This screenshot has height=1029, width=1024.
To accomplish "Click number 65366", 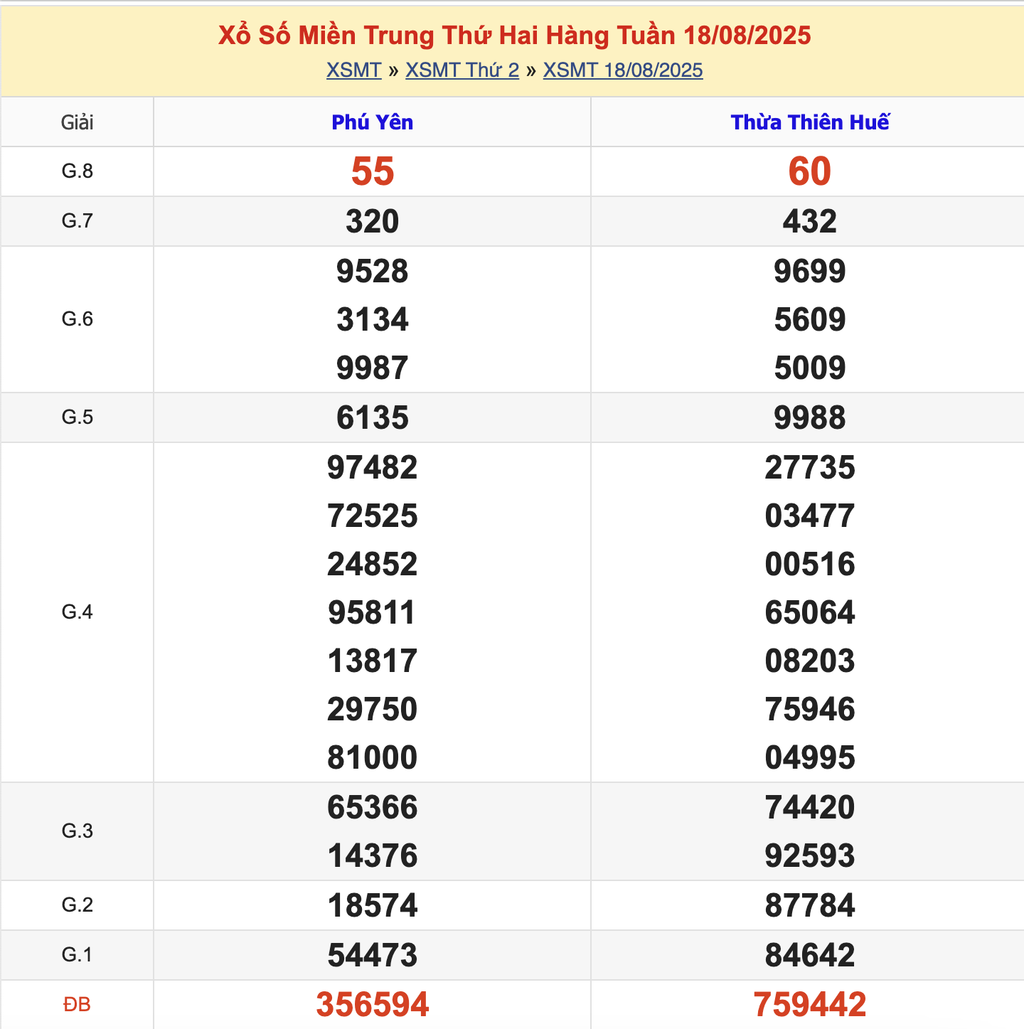I will pyautogui.click(x=372, y=807).
